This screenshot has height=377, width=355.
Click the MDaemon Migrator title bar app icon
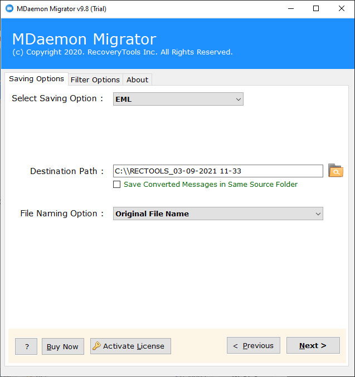coord(9,9)
